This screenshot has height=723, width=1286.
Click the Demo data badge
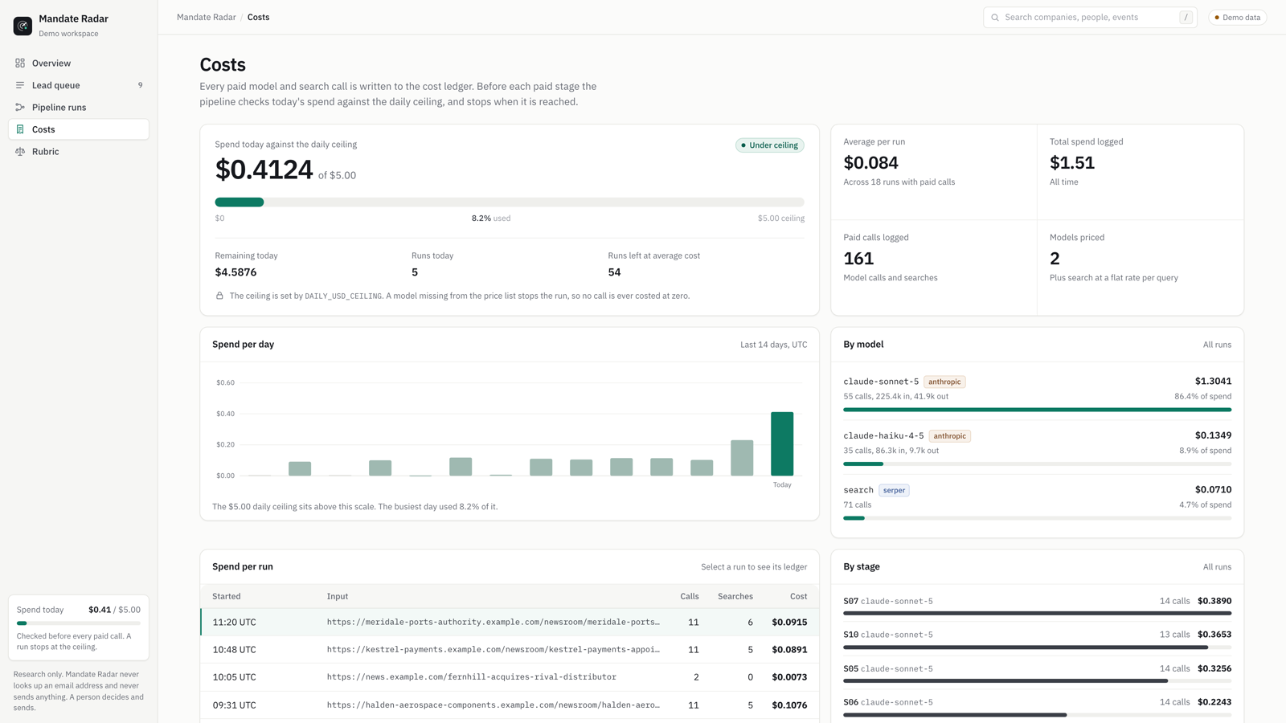(x=1237, y=18)
